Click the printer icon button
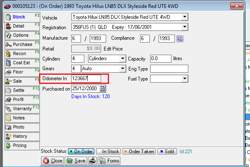Viewport: 250px width, 167px height. point(92,161)
